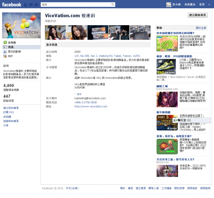Open 幽暗之城 ad title
The height and width of the screenshot is (198, 214).
(162, 86)
